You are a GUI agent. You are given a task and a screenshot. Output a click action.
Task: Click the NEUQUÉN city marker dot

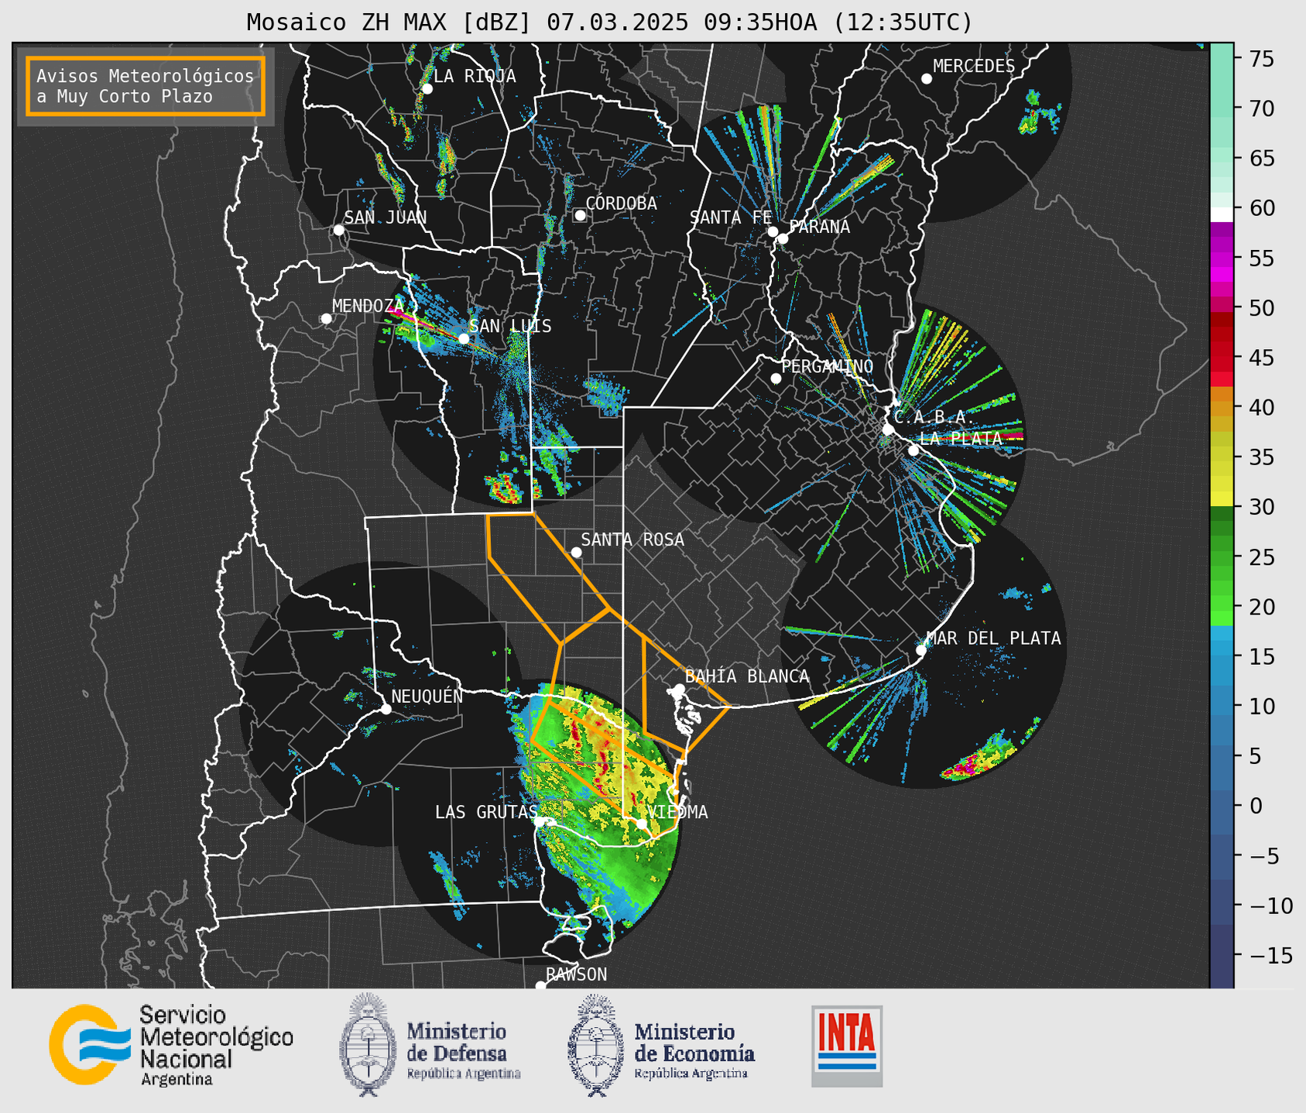pyautogui.click(x=386, y=709)
